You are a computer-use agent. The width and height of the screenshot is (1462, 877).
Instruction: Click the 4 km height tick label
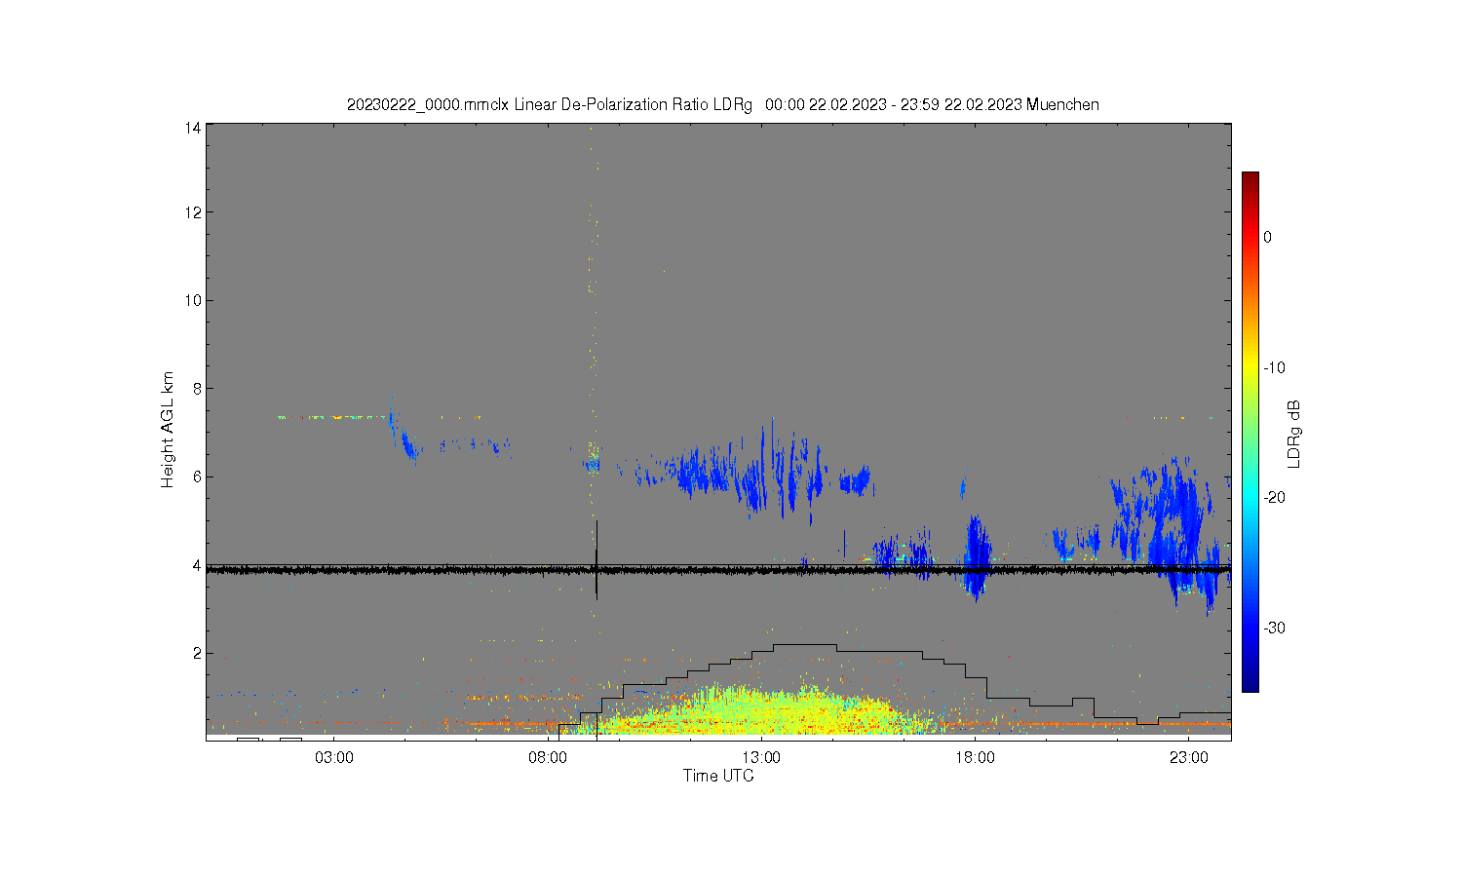197,565
